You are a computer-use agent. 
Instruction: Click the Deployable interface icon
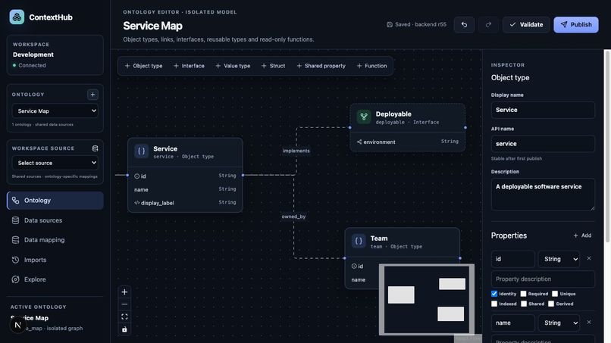tap(364, 117)
